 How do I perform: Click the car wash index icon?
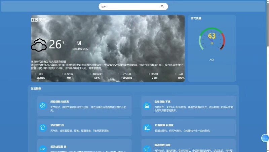pos(147,106)
